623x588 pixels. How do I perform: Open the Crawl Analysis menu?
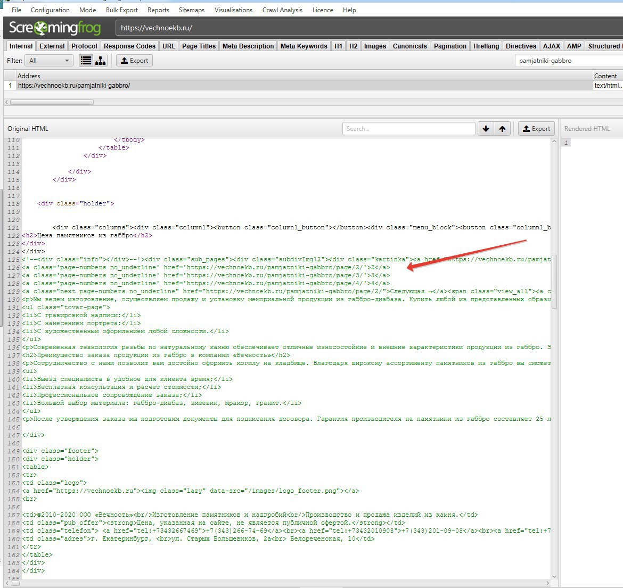click(x=282, y=10)
